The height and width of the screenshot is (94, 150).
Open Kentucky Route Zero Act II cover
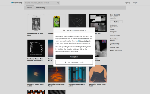(x=77, y=75)
